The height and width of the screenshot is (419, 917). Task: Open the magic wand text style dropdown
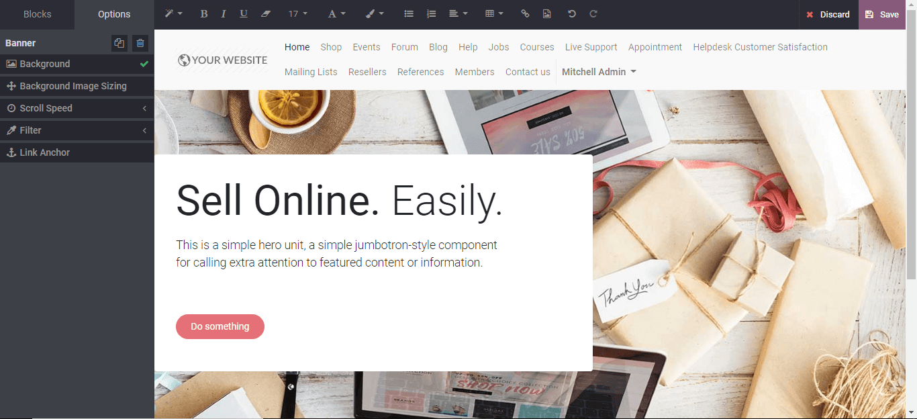pos(174,14)
